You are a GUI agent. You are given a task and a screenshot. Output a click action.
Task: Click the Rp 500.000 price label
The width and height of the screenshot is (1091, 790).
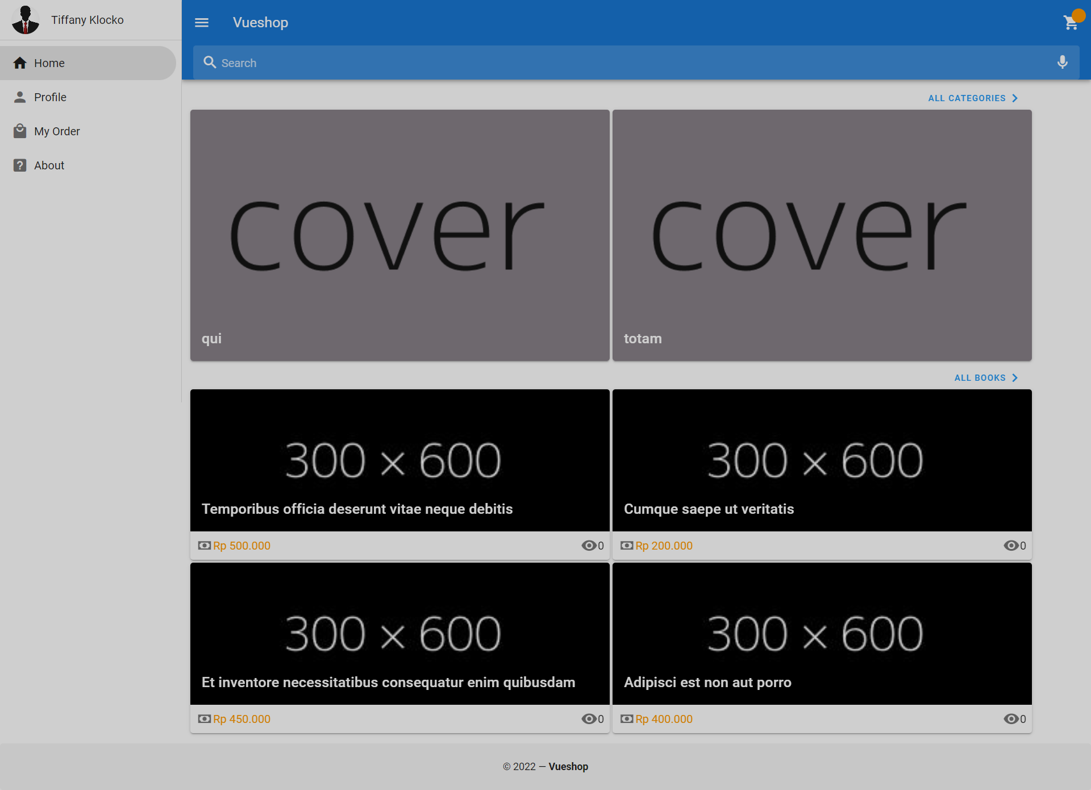[241, 546]
